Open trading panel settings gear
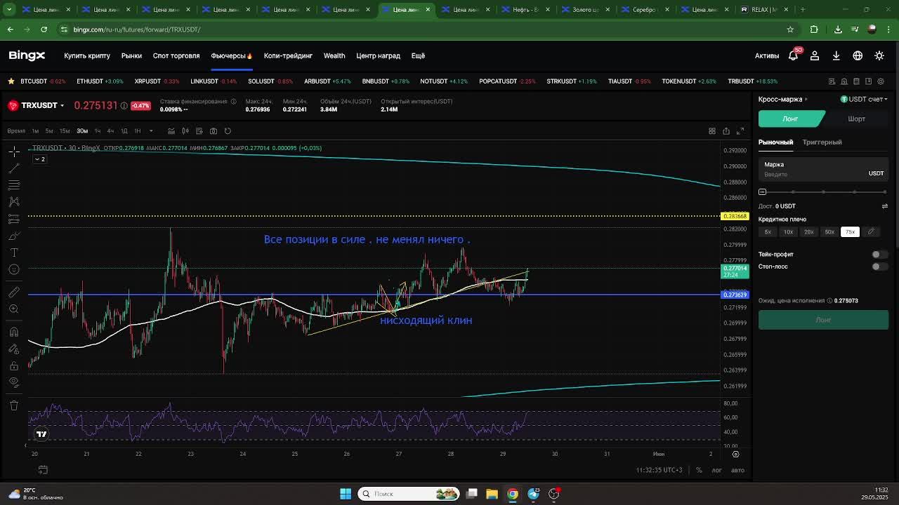 [x=881, y=81]
